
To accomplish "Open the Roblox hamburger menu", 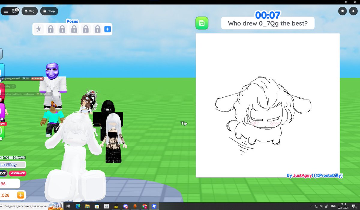I will click(6, 11).
